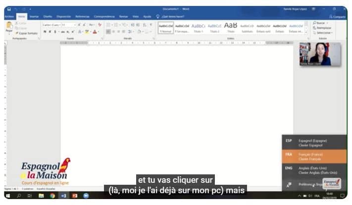The width and height of the screenshot is (352, 205).
Task: Click the increase indent icon
Action: click(138, 25)
